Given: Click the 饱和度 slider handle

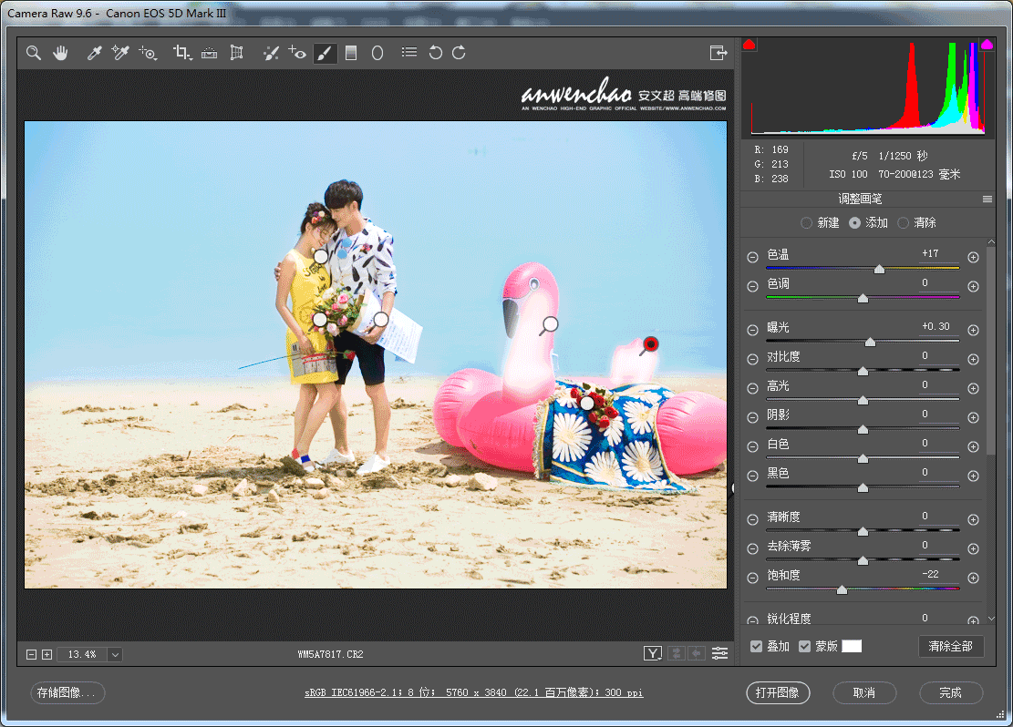Looking at the screenshot, I should coord(842,589).
